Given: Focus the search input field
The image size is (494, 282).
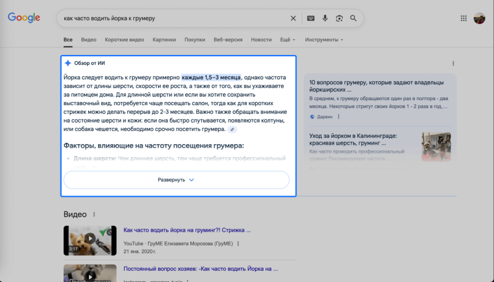Looking at the screenshot, I should click(x=174, y=19).
